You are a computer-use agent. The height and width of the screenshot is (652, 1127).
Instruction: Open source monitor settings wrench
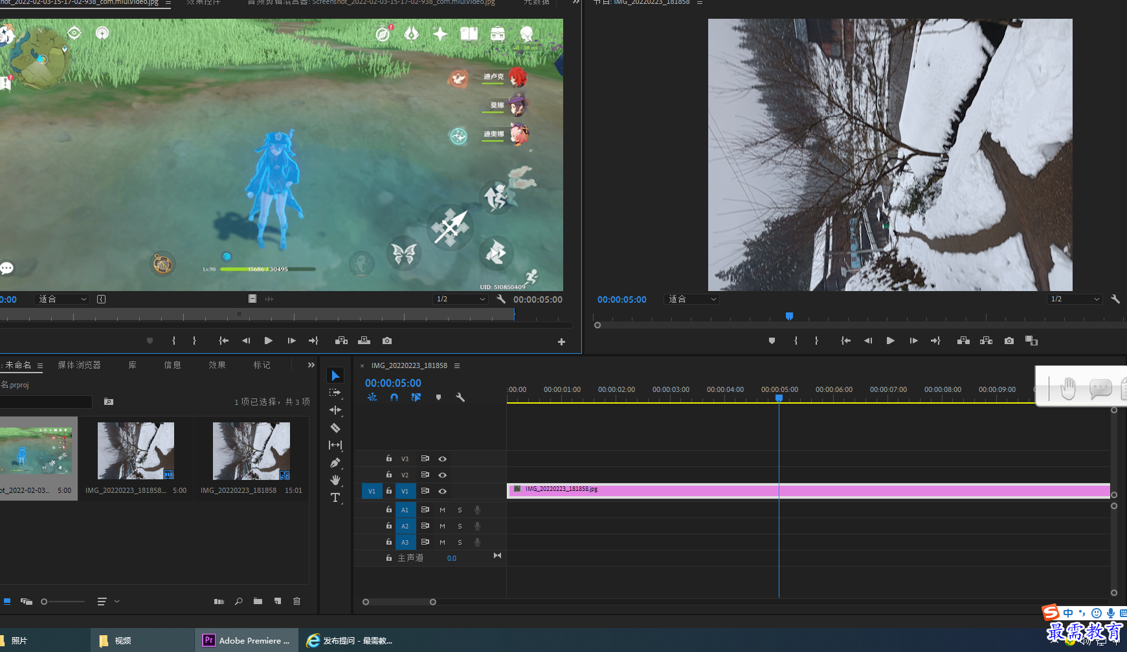[x=500, y=299]
